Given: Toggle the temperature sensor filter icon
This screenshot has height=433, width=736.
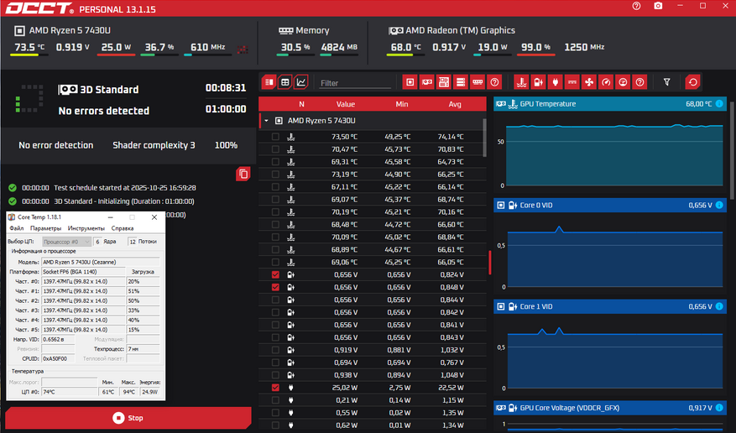Looking at the screenshot, I should pos(520,82).
